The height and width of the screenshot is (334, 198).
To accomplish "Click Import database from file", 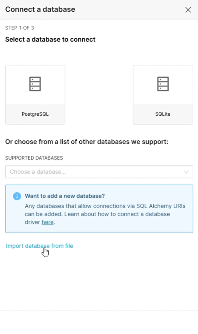I will [x=40, y=246].
